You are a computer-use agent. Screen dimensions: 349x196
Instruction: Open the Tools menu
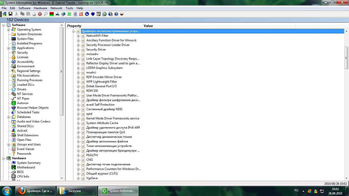[x=69, y=8]
